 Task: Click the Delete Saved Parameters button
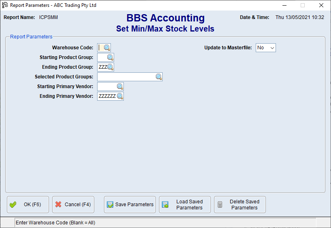coord(240,205)
